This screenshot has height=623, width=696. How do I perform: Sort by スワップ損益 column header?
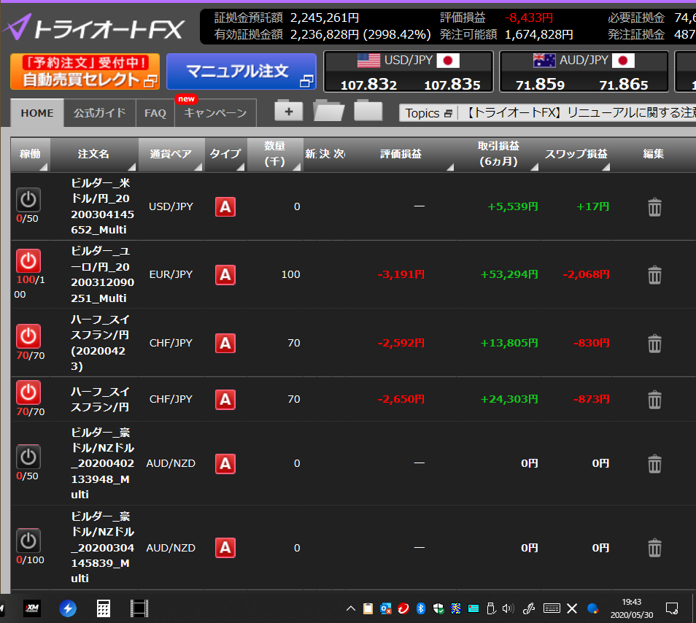tap(576, 154)
